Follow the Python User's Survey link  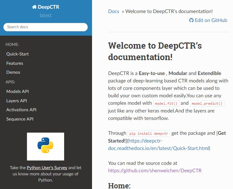click(47, 168)
